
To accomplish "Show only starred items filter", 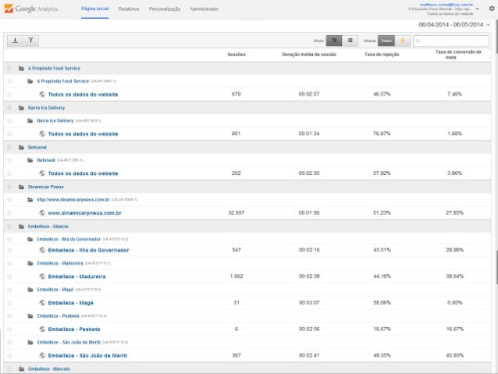I will coord(403,40).
